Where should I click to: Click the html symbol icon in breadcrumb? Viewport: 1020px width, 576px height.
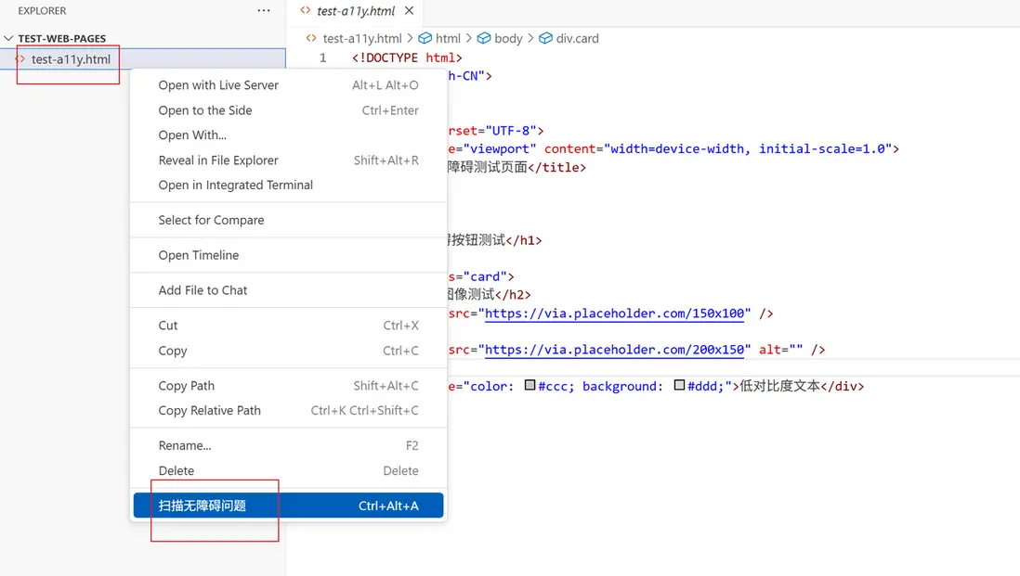coord(425,38)
